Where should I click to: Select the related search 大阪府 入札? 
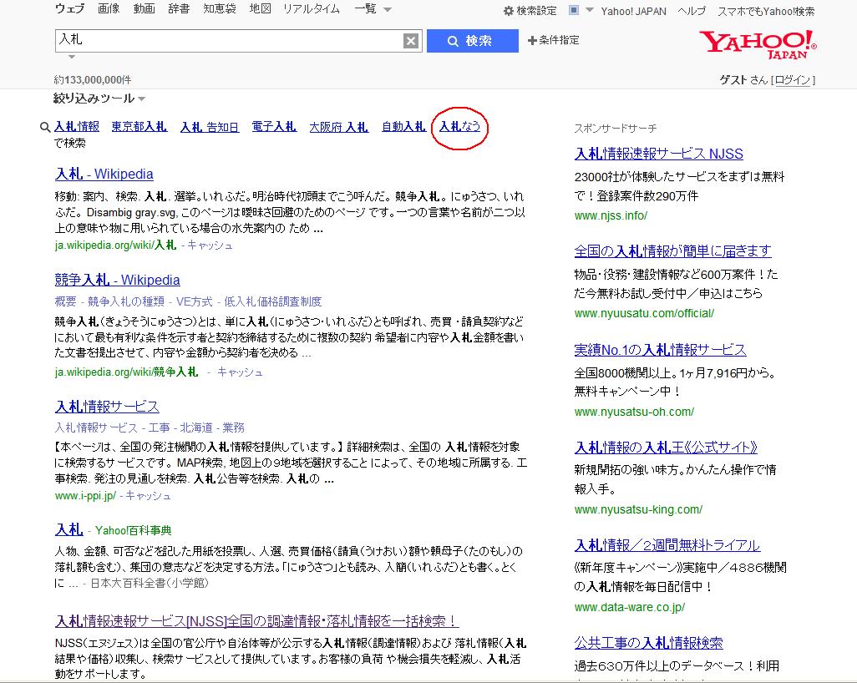point(339,127)
